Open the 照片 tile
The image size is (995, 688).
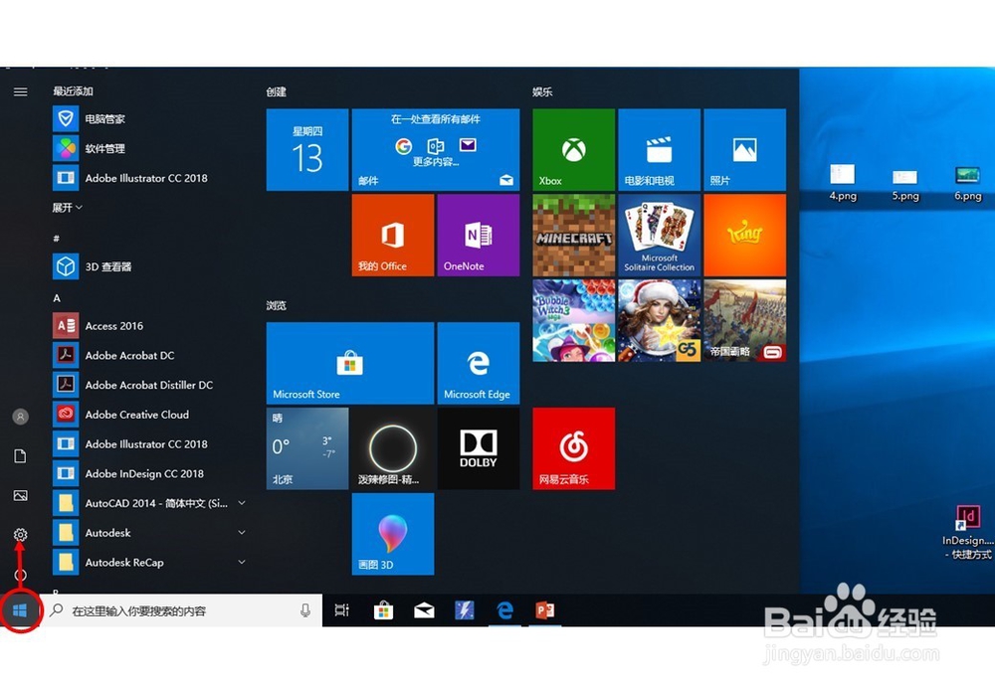click(745, 150)
